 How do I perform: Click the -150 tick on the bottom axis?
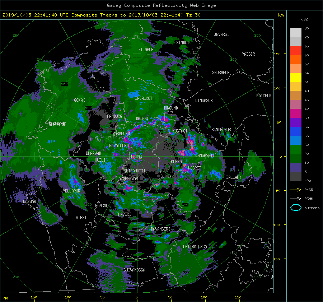[x=33, y=297]
